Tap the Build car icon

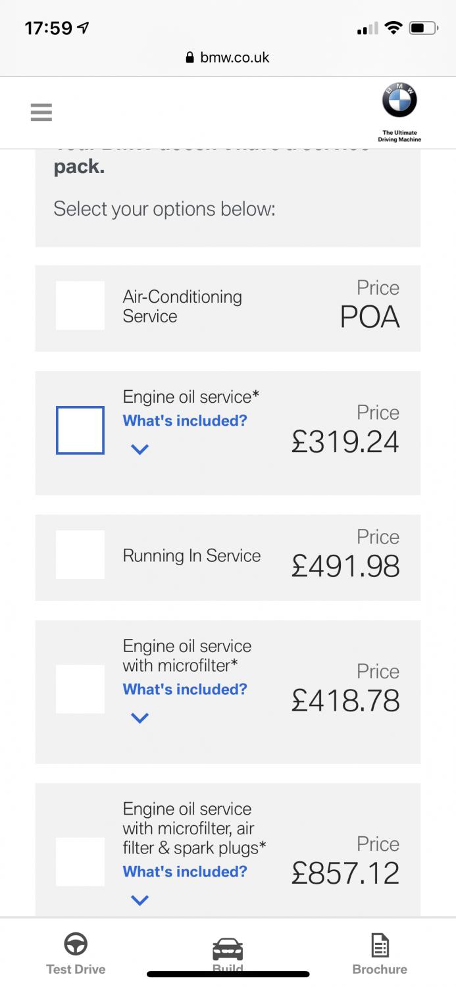click(228, 949)
